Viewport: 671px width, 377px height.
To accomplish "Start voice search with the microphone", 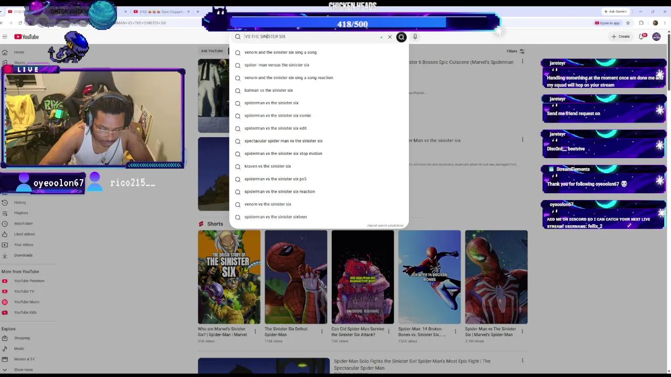I will click(x=415, y=37).
